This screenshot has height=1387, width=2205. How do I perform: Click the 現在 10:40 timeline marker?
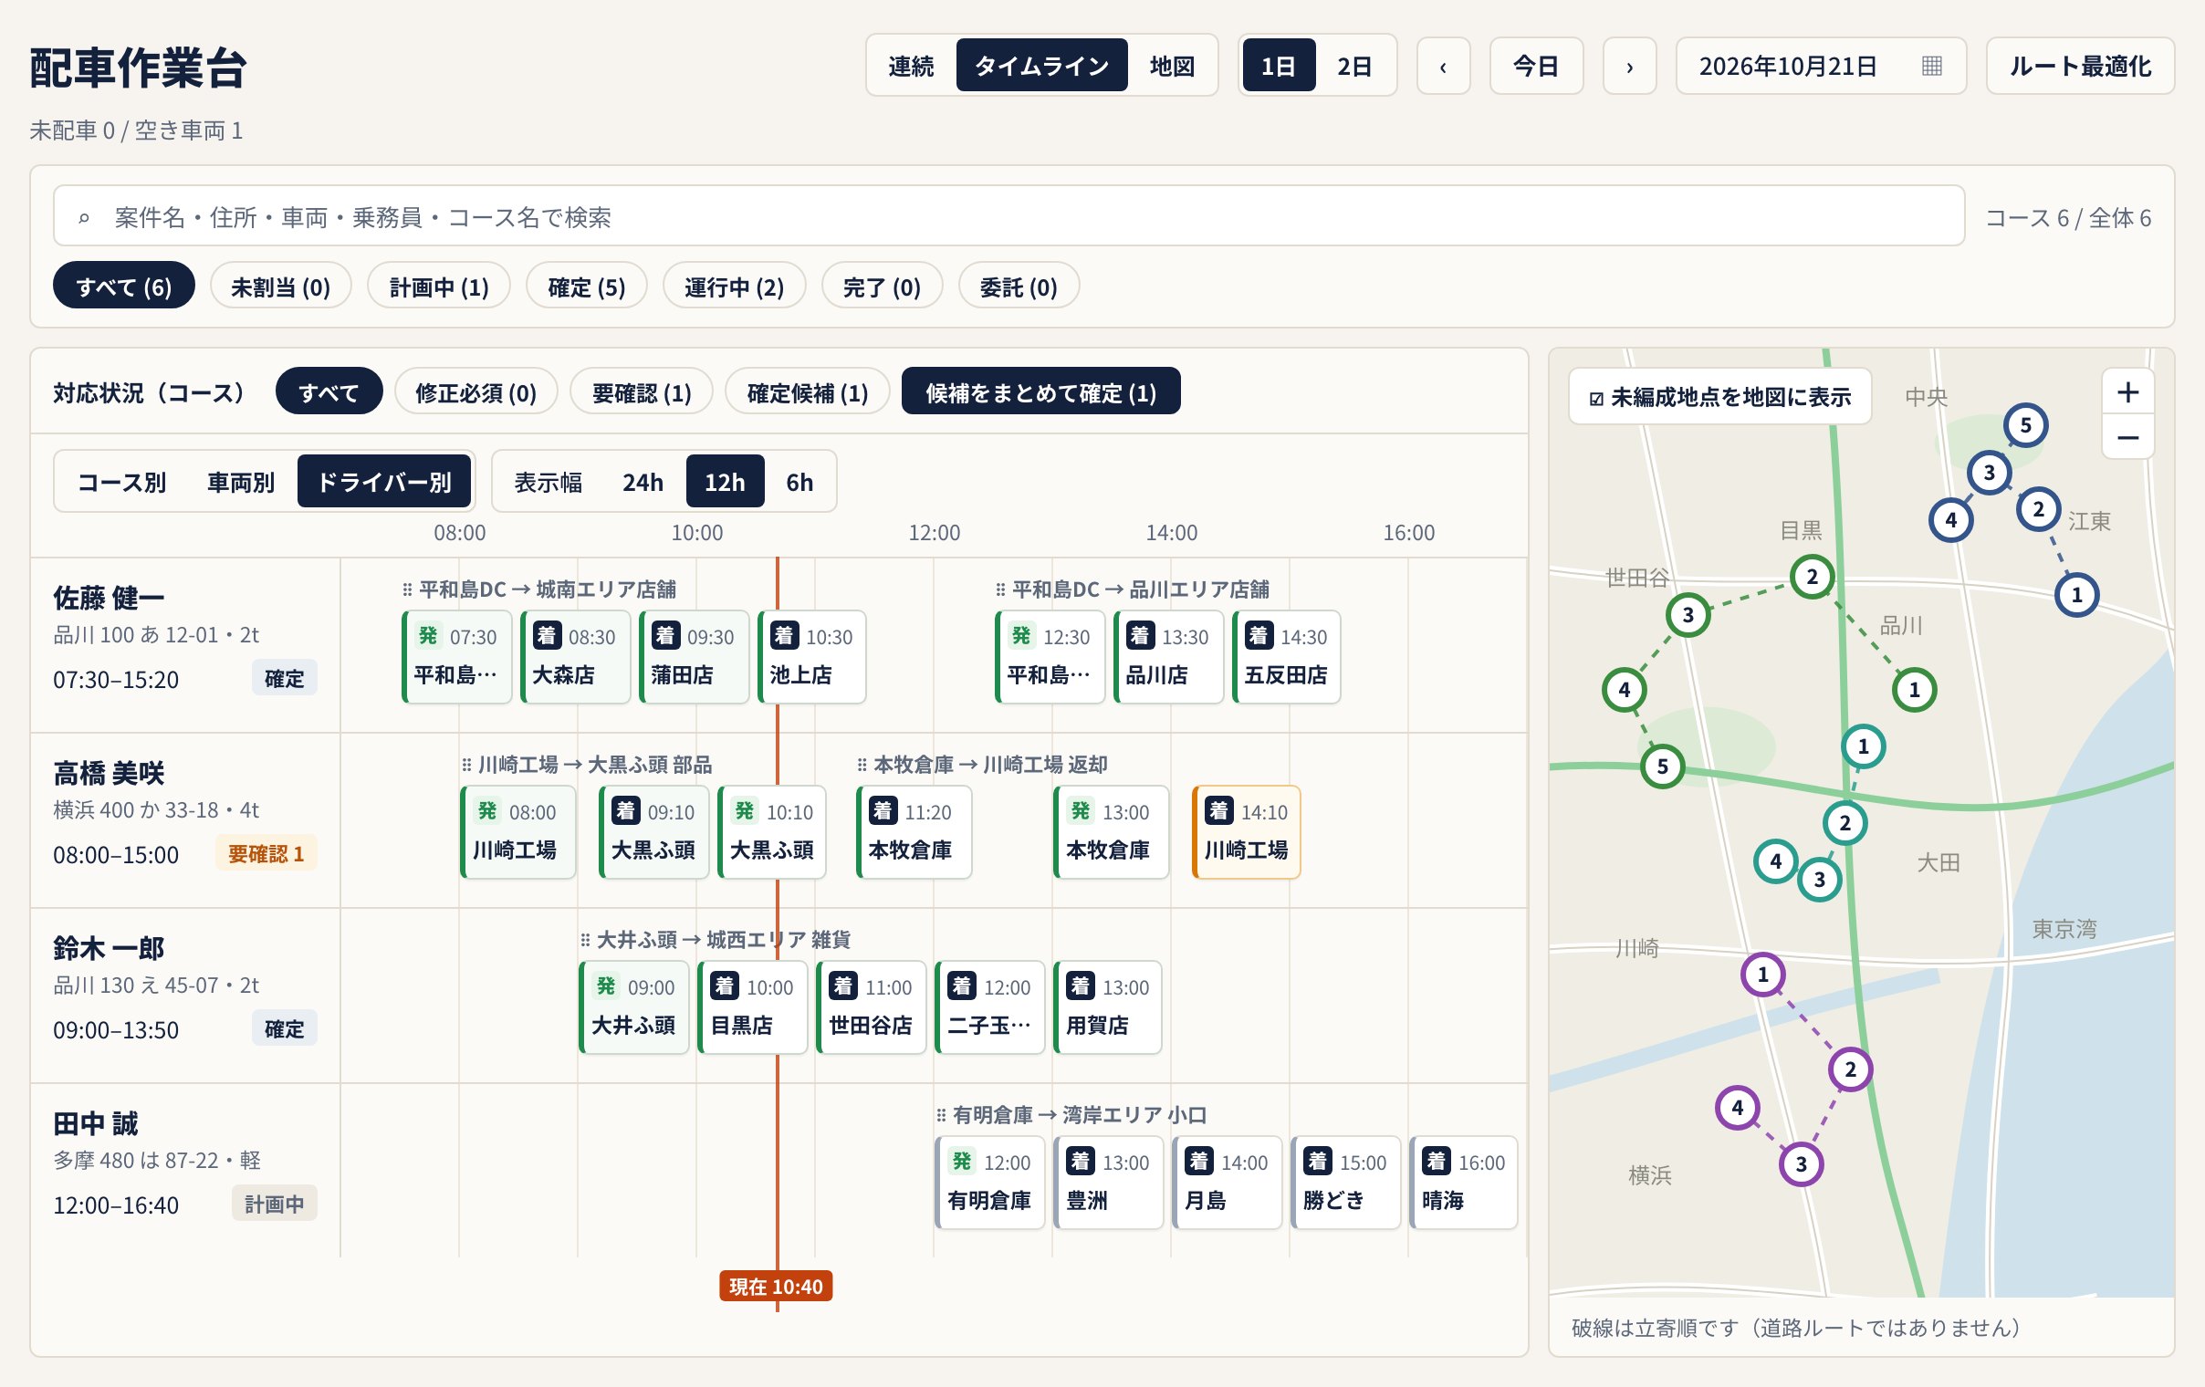coord(776,1286)
